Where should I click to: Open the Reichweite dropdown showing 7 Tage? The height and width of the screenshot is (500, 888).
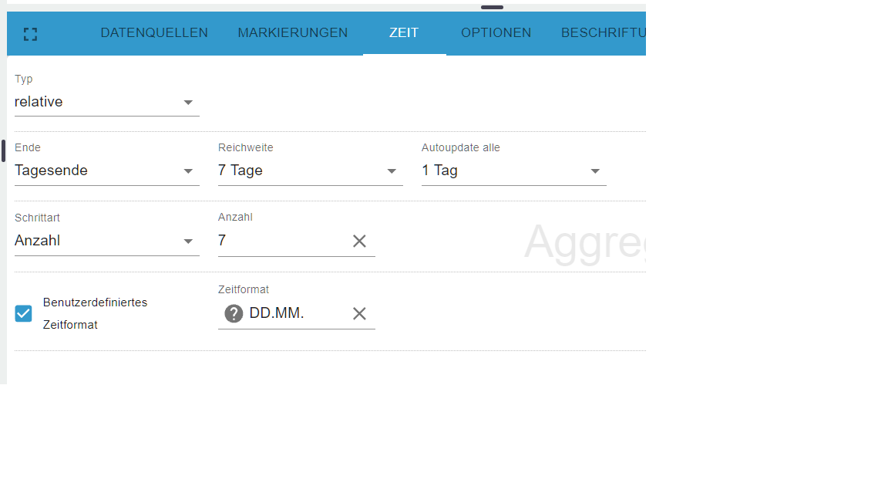(310, 171)
